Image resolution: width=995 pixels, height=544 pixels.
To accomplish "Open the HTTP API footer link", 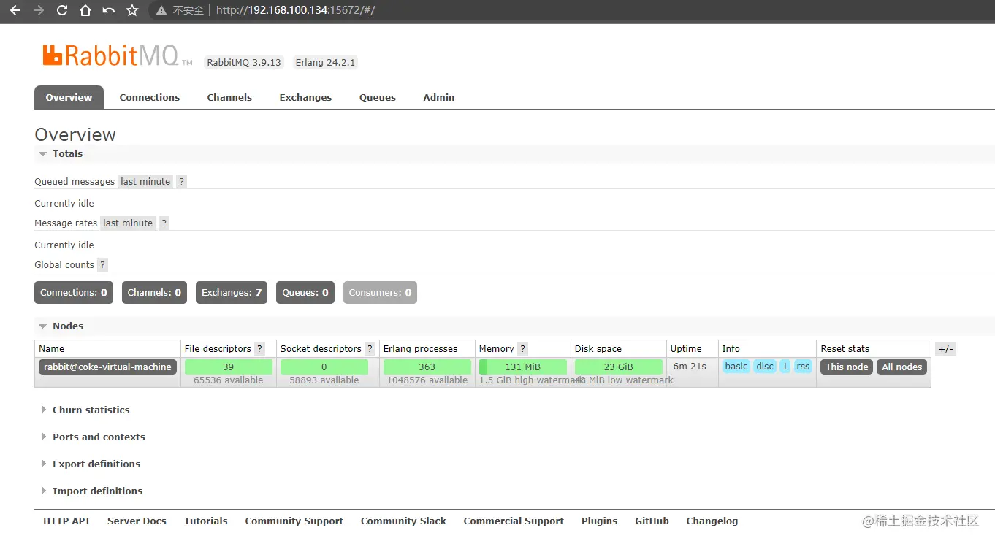I will (x=66, y=521).
